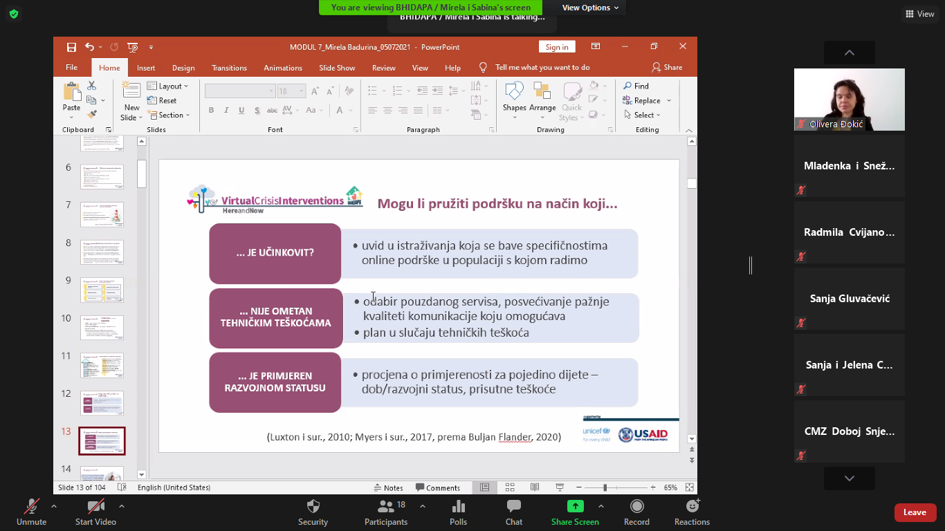Adjust the zoom slider in status bar
The width and height of the screenshot is (945, 531).
pyautogui.click(x=605, y=487)
